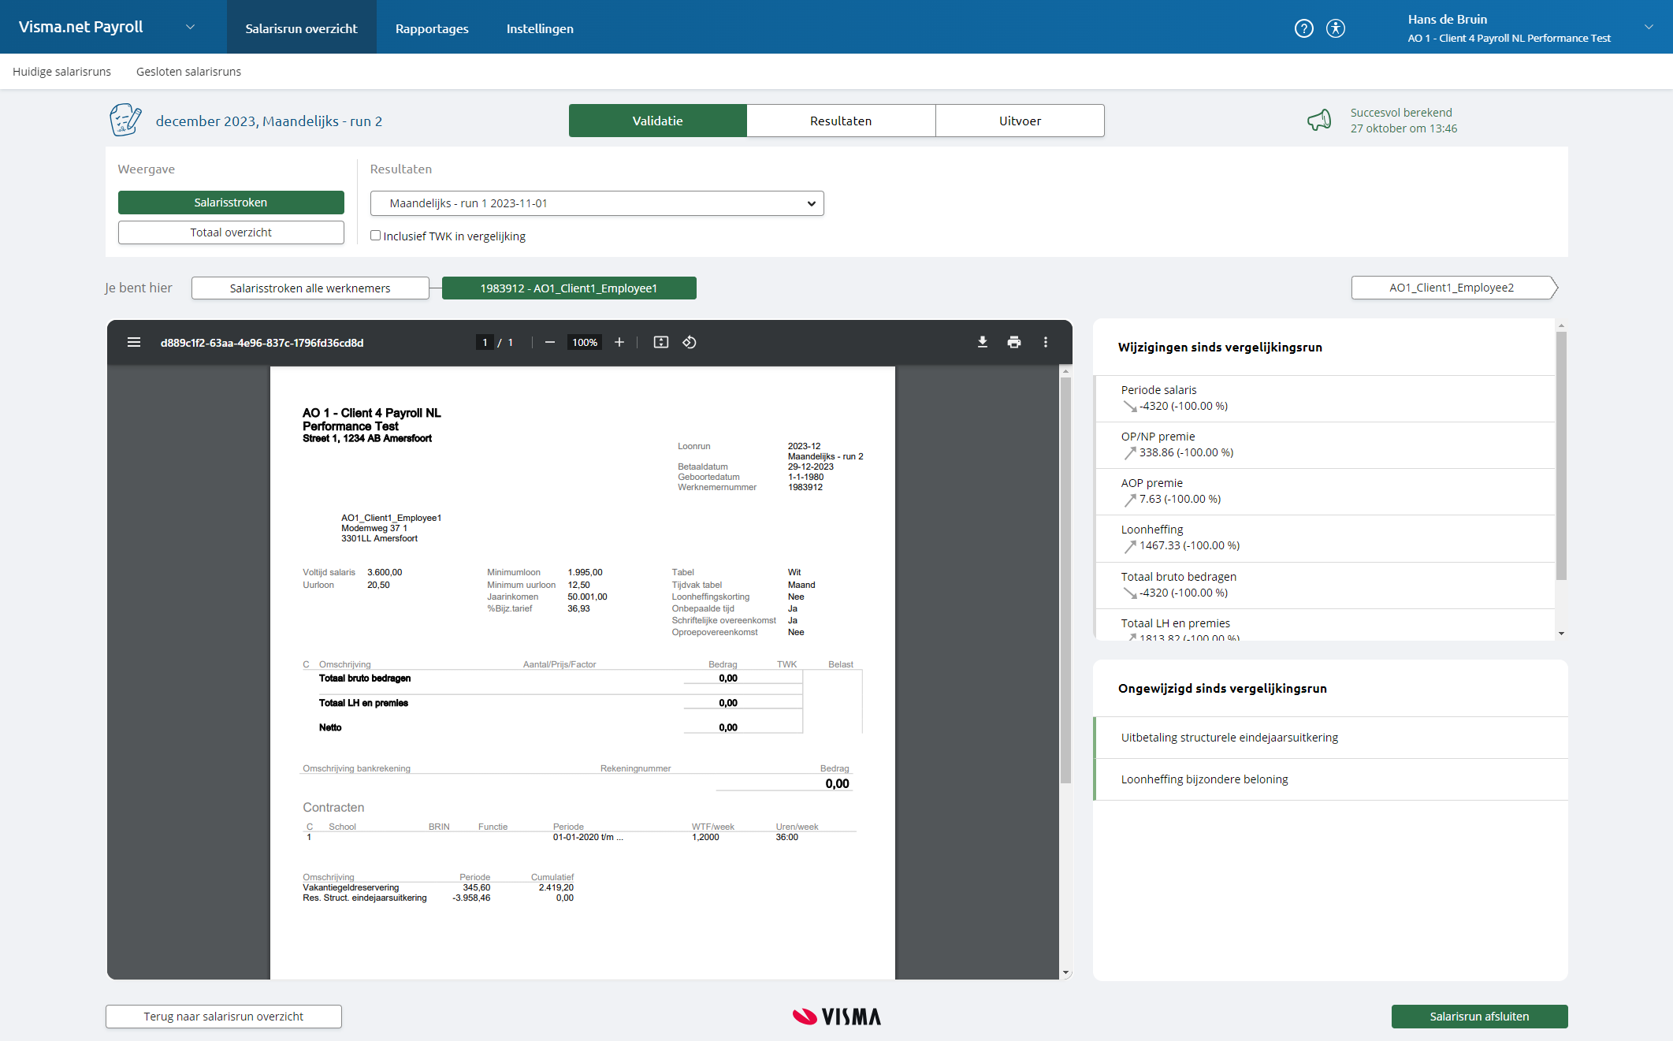This screenshot has width=1673, height=1041.
Task: Navigate to AO1_Client1_Employee2
Action: pos(1452,288)
